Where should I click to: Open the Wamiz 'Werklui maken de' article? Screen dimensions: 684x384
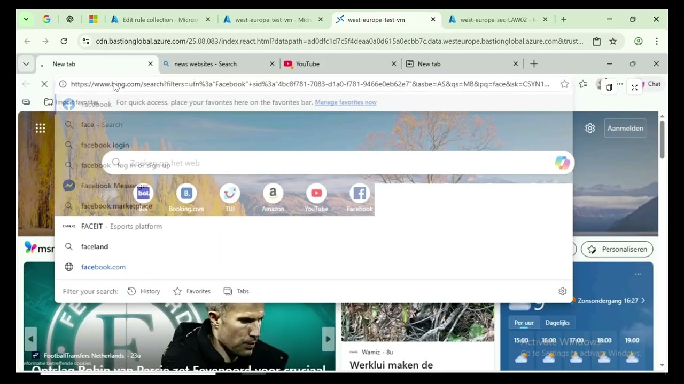tap(391, 365)
